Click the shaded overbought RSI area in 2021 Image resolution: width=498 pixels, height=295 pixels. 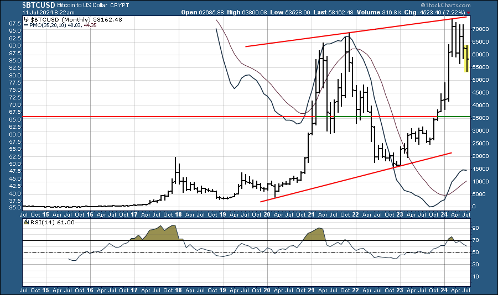[x=315, y=234]
